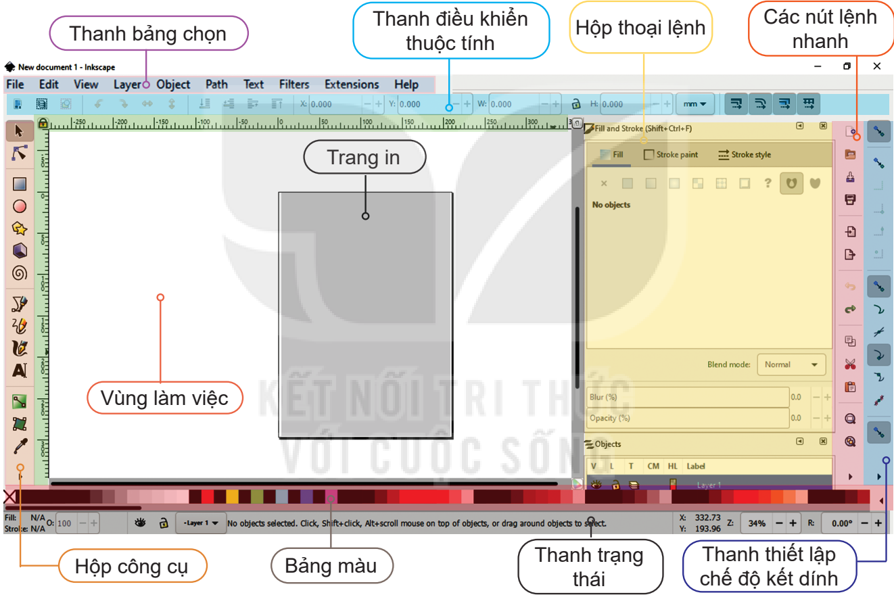Click the Print document command icon
This screenshot has width=894, height=597.
[851, 200]
